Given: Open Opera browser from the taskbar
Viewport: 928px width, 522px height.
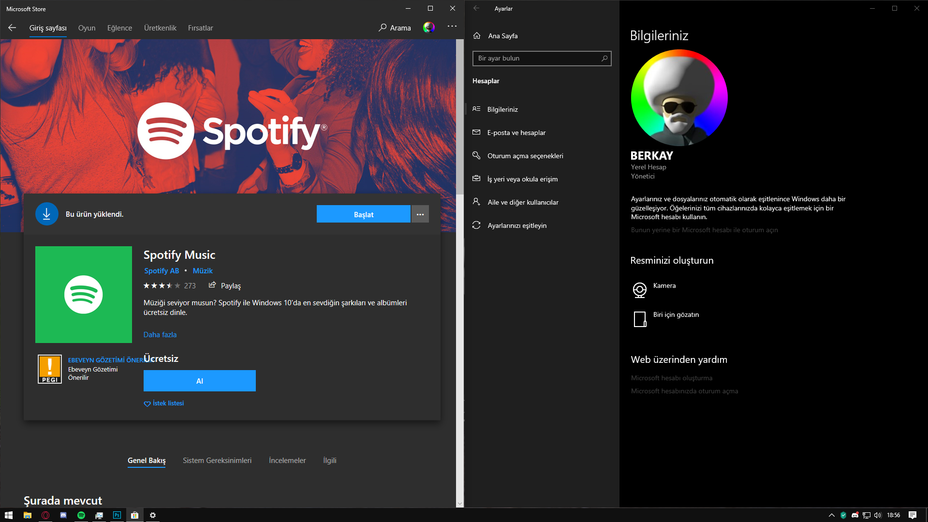Looking at the screenshot, I should pyautogui.click(x=45, y=515).
